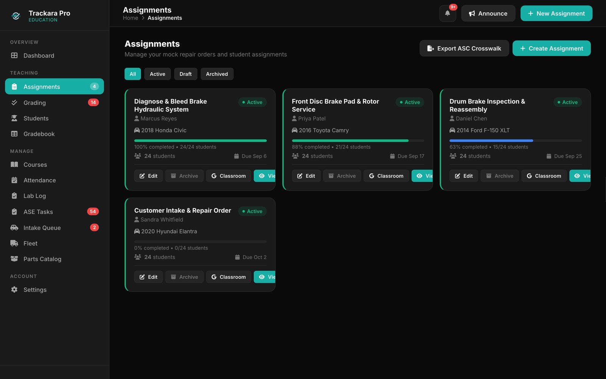Go to Grading in the sidebar
This screenshot has width=606, height=379.
pos(54,102)
